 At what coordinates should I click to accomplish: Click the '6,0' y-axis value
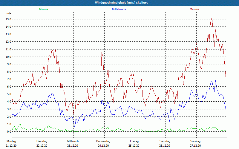(9, 87)
